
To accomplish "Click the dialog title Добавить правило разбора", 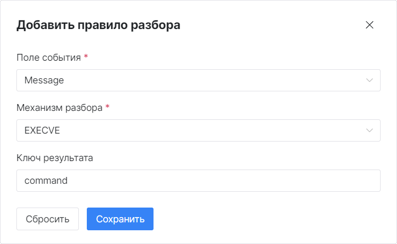I will pyautogui.click(x=98, y=25).
